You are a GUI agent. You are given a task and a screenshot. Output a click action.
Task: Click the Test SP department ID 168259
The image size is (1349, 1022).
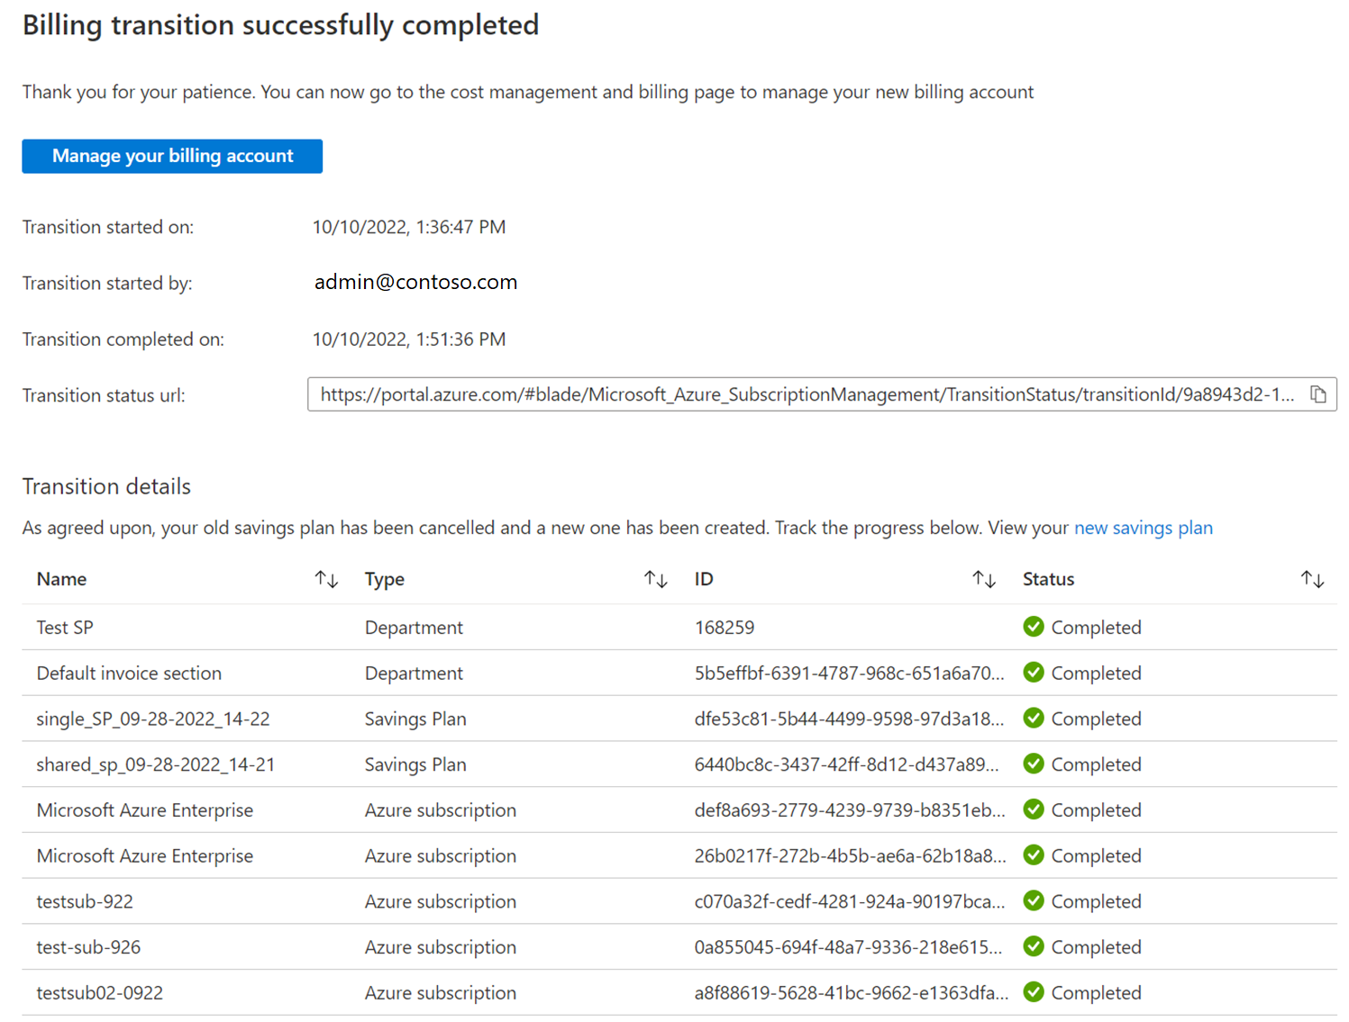(725, 628)
